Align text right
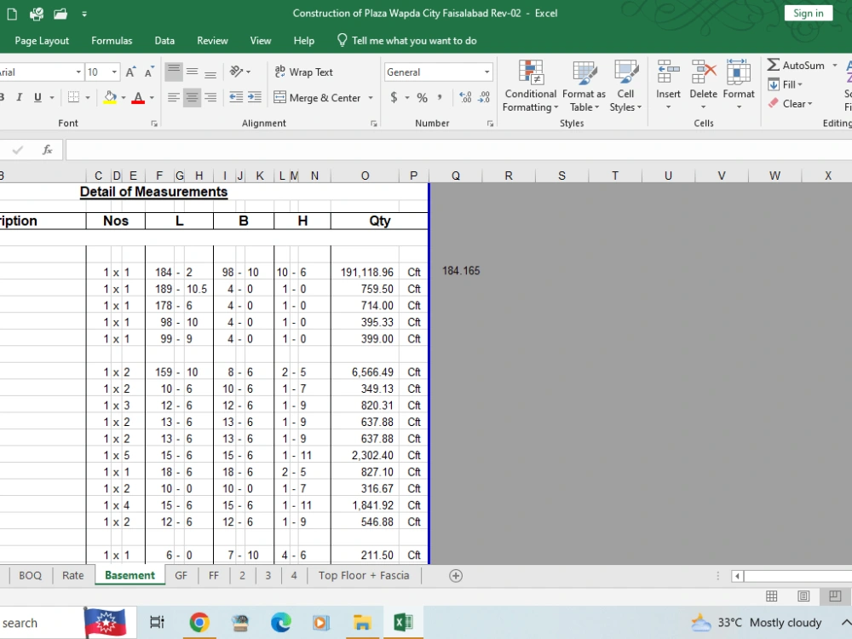This screenshot has width=852, height=639. tap(210, 97)
